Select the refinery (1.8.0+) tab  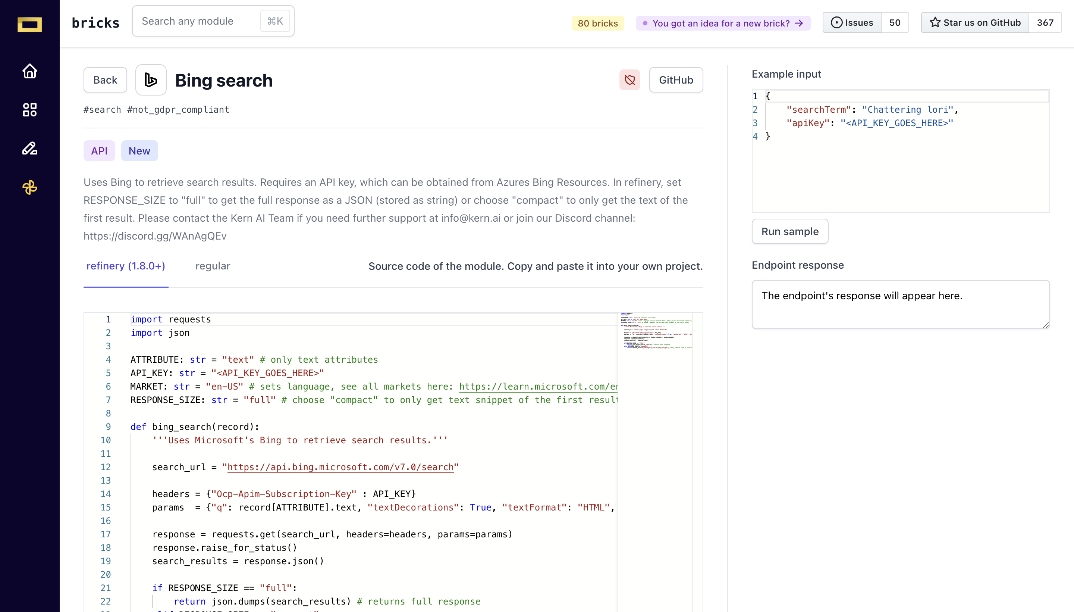pyautogui.click(x=125, y=266)
